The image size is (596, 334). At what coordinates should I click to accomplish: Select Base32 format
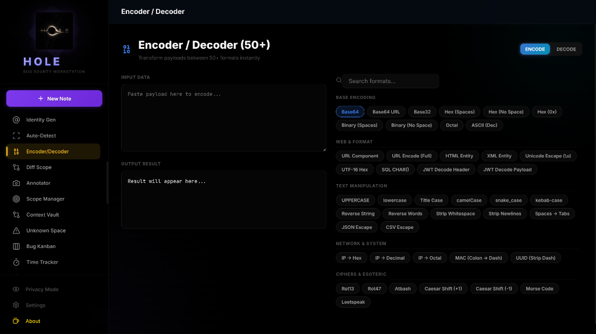pos(422,112)
